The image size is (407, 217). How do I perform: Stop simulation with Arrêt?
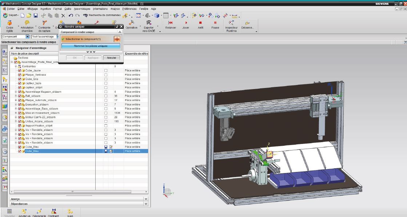click(200, 25)
